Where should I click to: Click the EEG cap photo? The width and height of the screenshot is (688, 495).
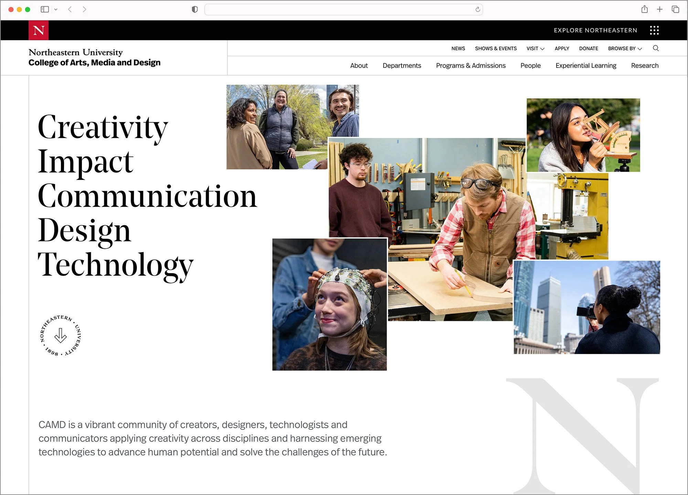[330, 304]
